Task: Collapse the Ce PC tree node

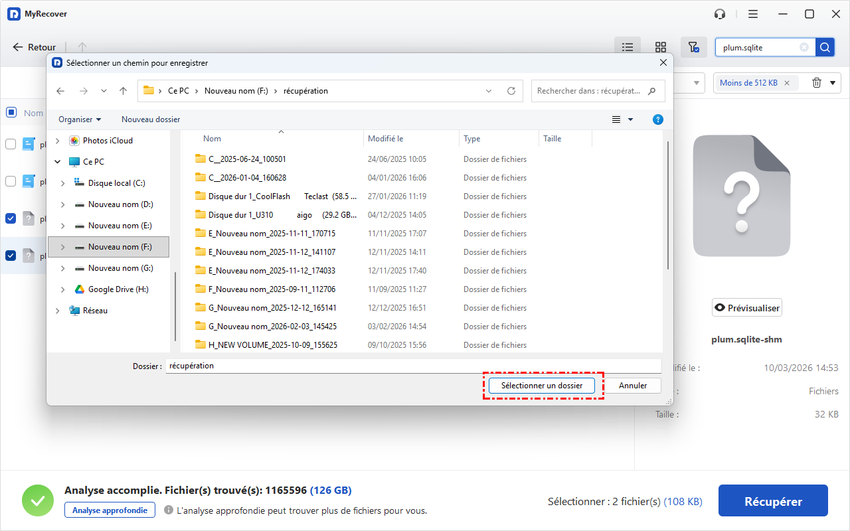Action: (x=58, y=162)
